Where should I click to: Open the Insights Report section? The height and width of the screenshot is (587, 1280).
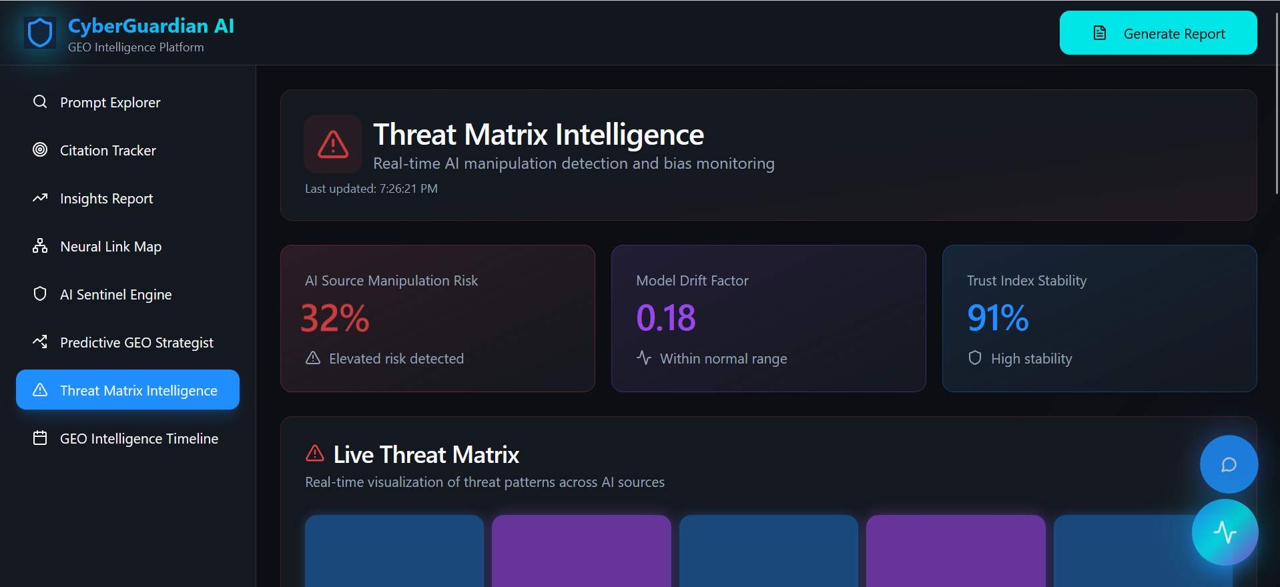[x=127, y=198]
